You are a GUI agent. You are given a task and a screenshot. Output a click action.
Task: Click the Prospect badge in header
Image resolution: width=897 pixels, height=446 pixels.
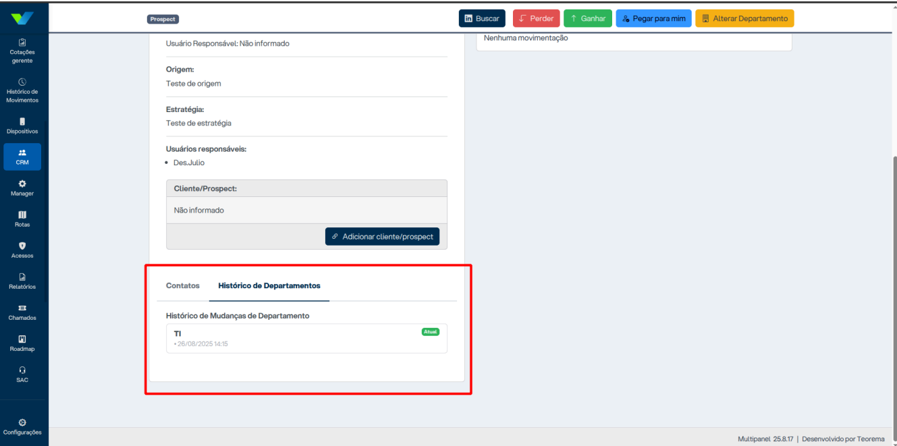click(x=163, y=20)
